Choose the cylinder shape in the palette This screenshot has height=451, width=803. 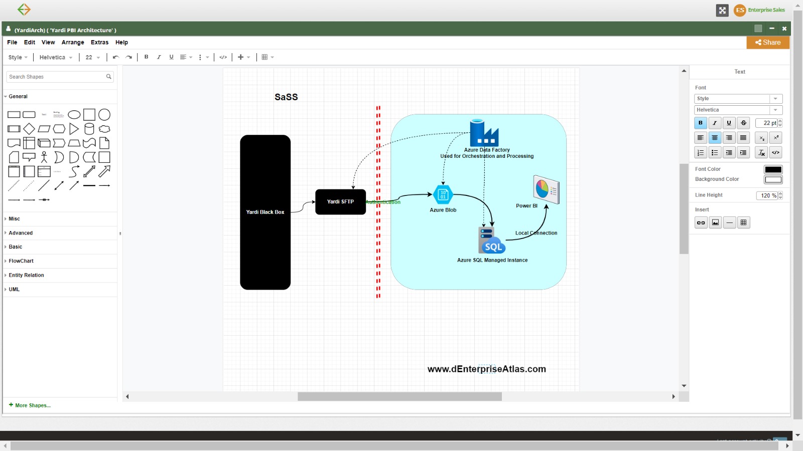coord(89,129)
